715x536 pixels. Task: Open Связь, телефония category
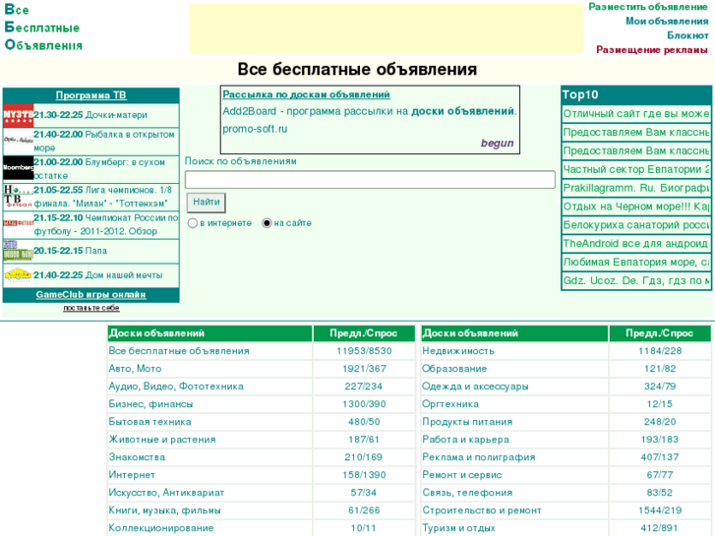click(467, 493)
